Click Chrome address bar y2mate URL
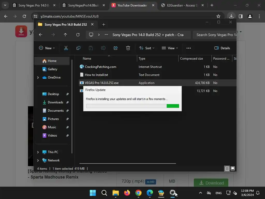 tap(69, 16)
